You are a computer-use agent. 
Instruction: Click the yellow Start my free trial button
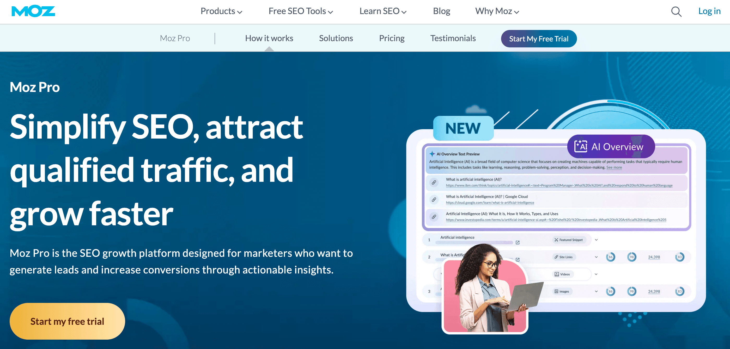coord(67,321)
